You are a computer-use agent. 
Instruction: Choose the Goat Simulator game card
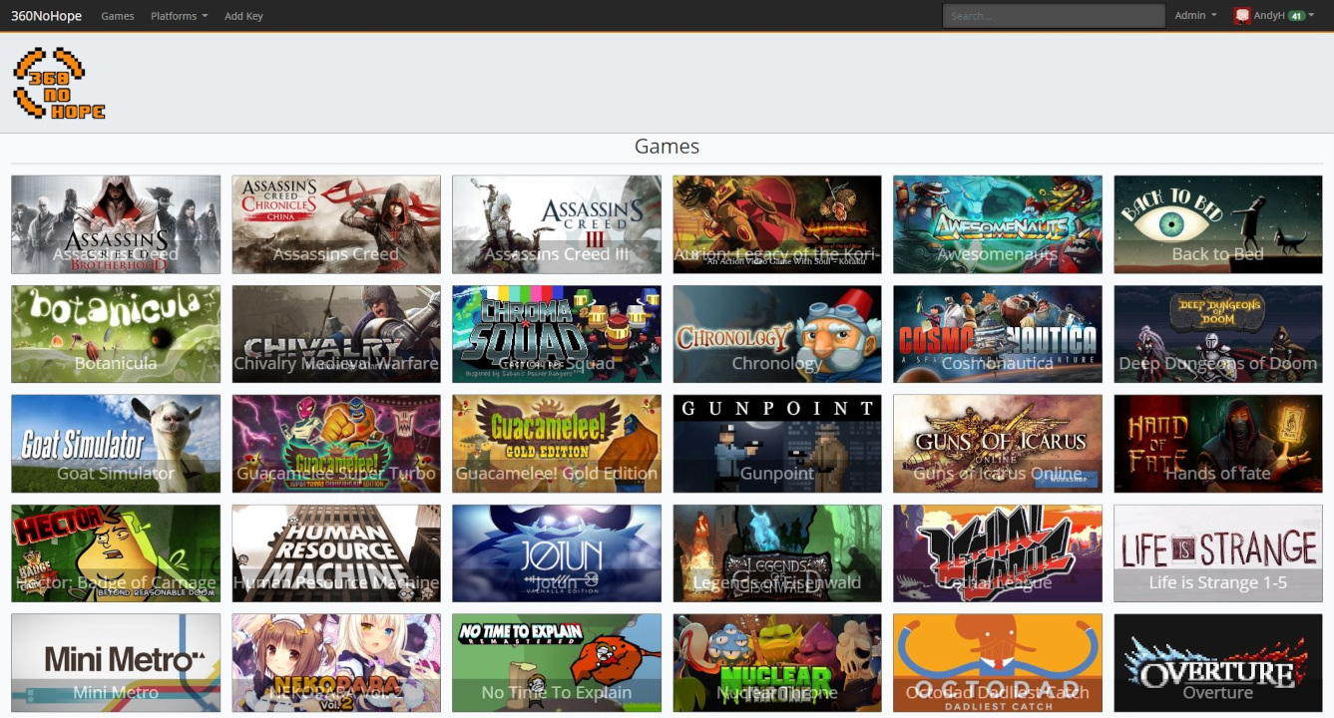pos(116,444)
